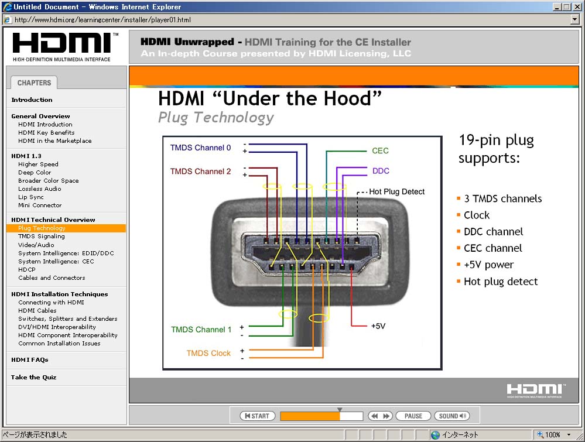Open the HDMI FAQs chapter

tap(30, 359)
